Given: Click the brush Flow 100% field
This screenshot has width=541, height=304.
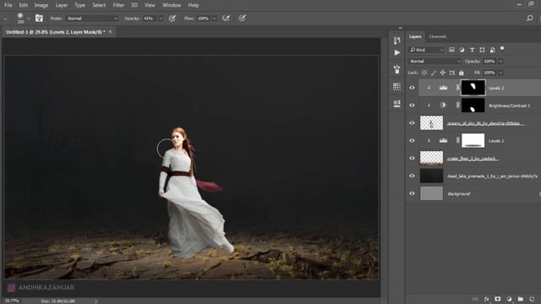Looking at the screenshot, I should 204,19.
